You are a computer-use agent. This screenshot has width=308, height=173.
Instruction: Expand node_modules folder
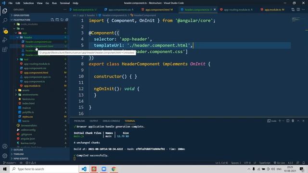pyautogui.click(x=29, y=24)
